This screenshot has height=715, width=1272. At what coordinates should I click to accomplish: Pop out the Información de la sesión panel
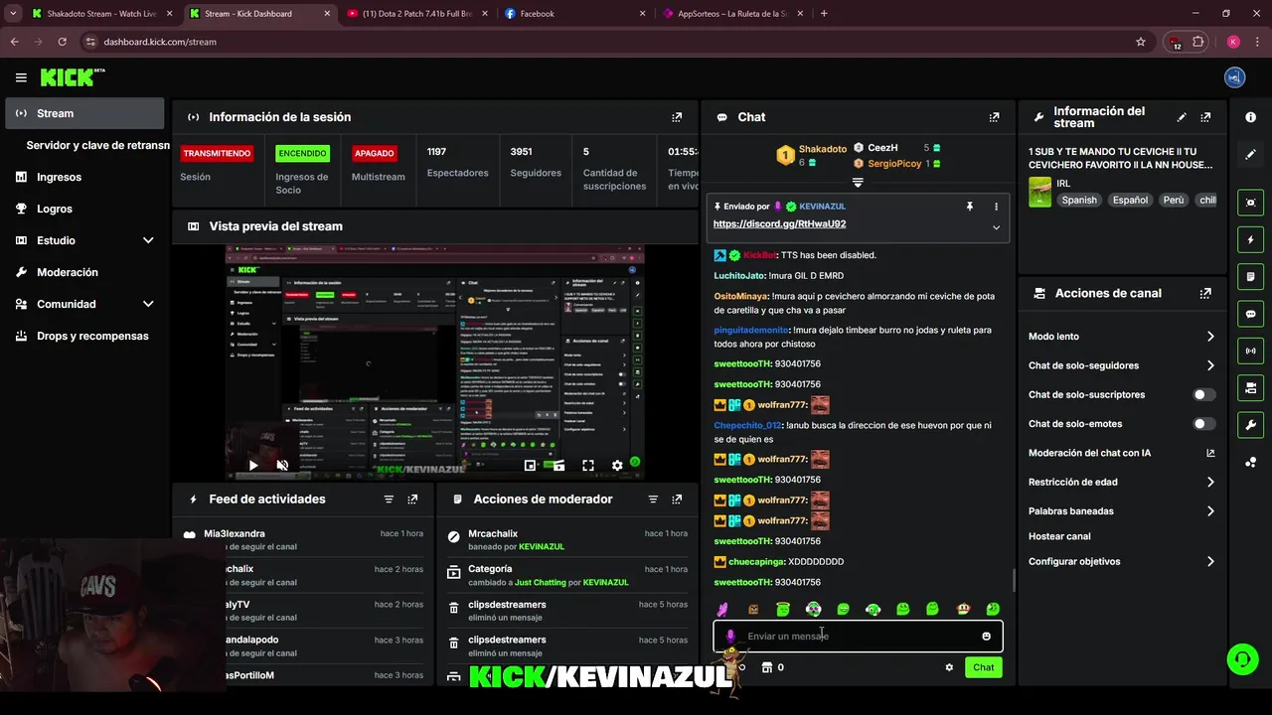coord(677,117)
